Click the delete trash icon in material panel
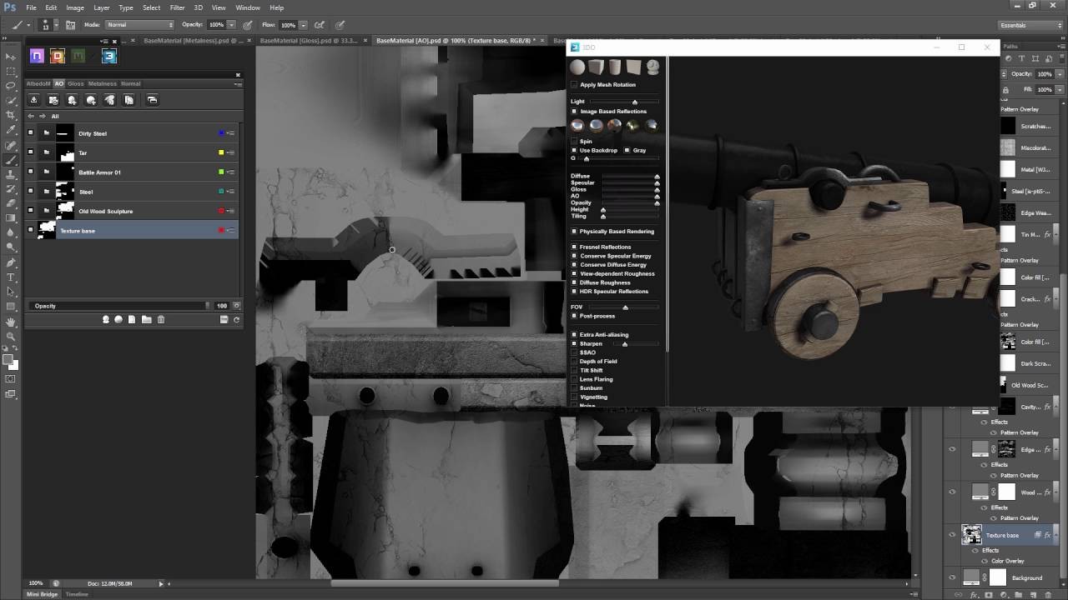 click(x=161, y=319)
